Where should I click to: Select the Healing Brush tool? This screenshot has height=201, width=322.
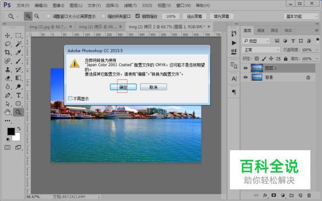(7, 61)
